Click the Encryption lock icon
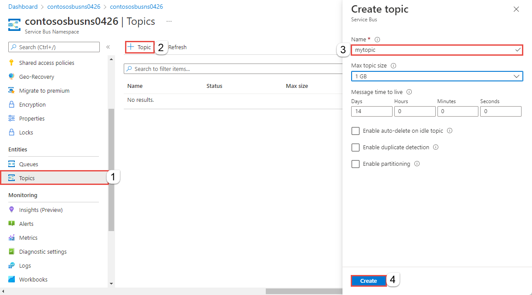The width and height of the screenshot is (532, 295). (x=11, y=104)
